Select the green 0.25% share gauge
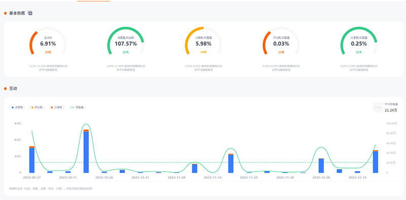406x200 pixels. (x=359, y=41)
